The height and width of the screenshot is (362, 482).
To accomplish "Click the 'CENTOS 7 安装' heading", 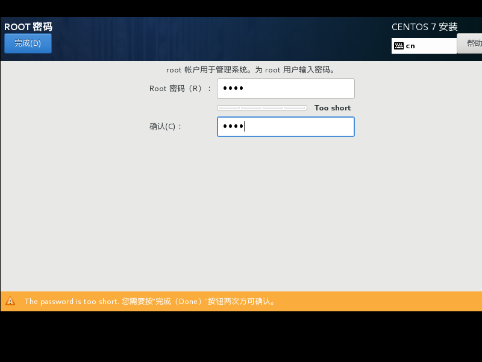I will 425,27.
